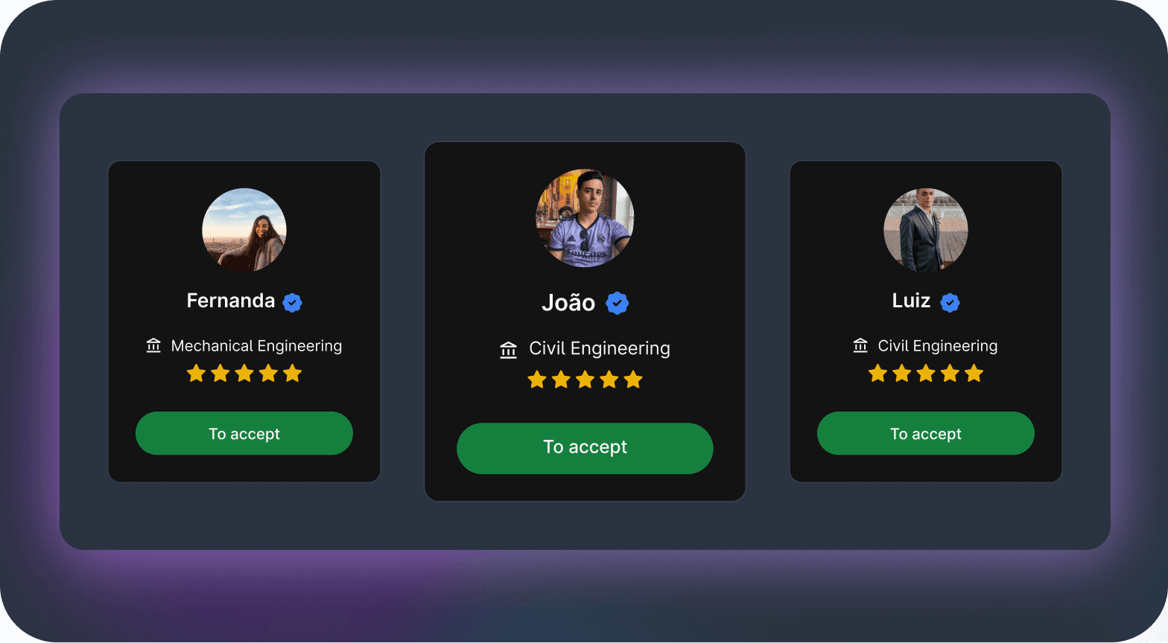Accept Luiz's request
Screen dimensions: 1168x643
(x=926, y=433)
